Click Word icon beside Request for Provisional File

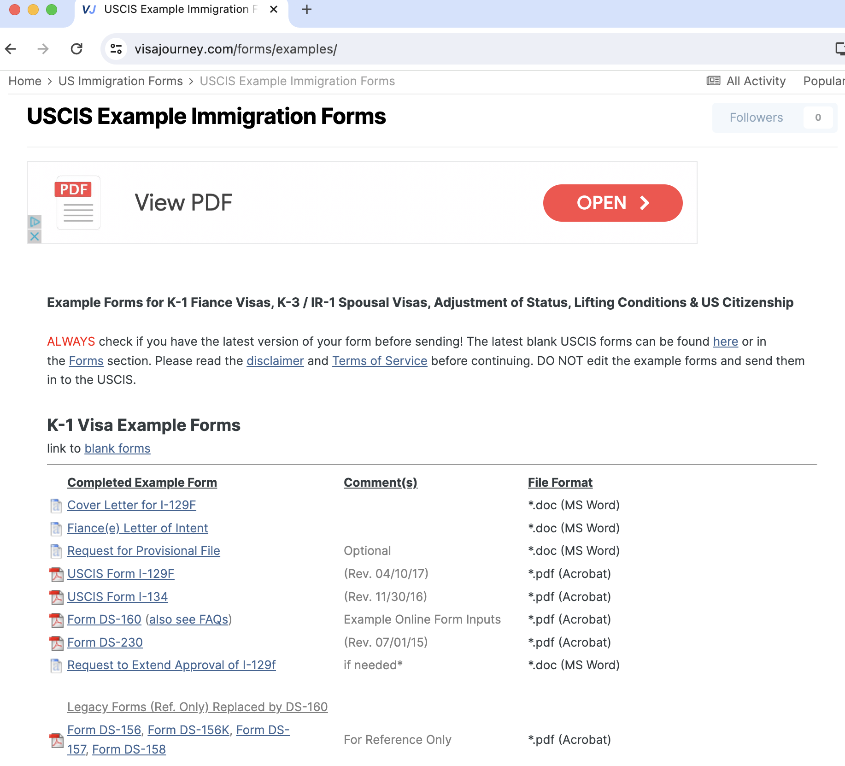point(56,551)
